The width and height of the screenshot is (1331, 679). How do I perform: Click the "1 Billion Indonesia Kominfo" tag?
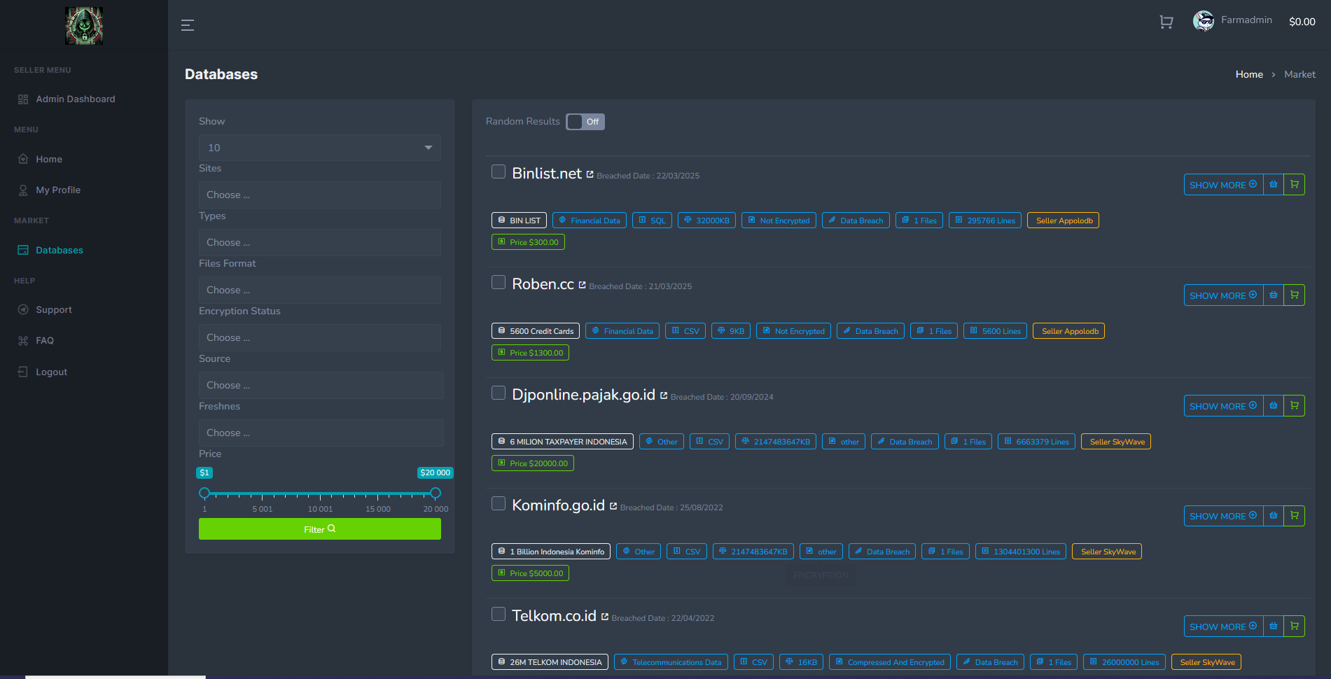click(551, 552)
